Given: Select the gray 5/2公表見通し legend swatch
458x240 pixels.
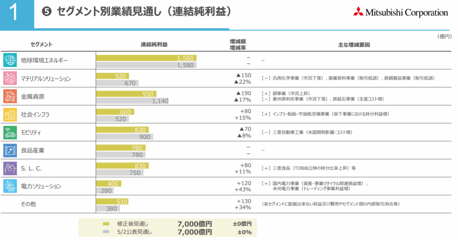Looking at the screenshot, I should 106,232.
